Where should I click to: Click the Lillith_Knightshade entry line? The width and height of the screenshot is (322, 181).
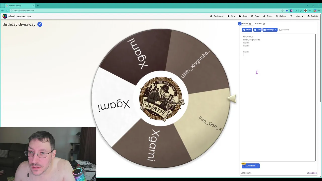click(x=251, y=40)
